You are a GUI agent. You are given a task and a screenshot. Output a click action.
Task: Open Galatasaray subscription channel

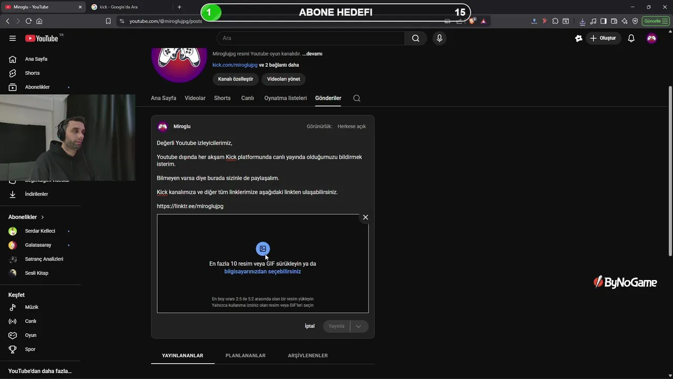38,245
